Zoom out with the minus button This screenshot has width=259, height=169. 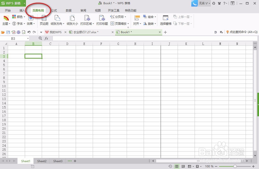coord(216,166)
